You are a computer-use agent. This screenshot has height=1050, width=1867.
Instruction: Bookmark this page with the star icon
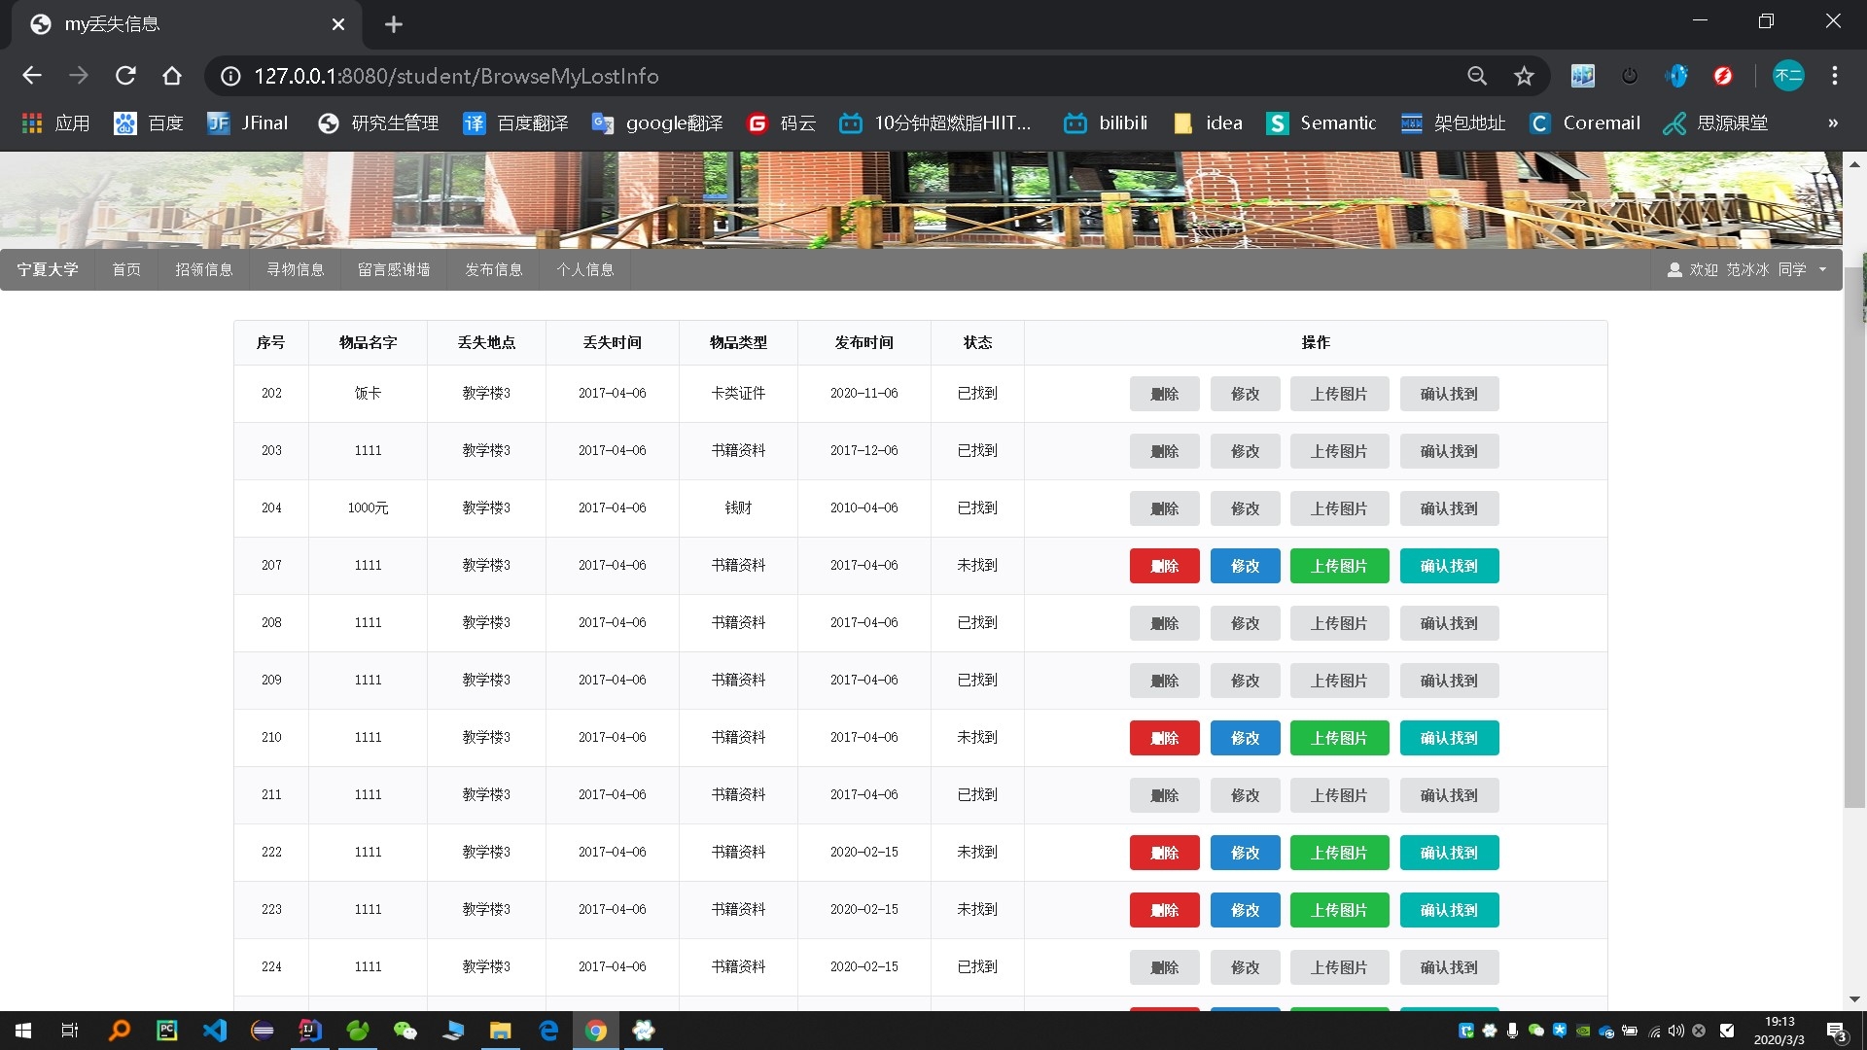tap(1524, 76)
